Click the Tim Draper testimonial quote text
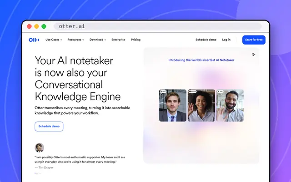Screen dimensions: 291x182 point(80,160)
